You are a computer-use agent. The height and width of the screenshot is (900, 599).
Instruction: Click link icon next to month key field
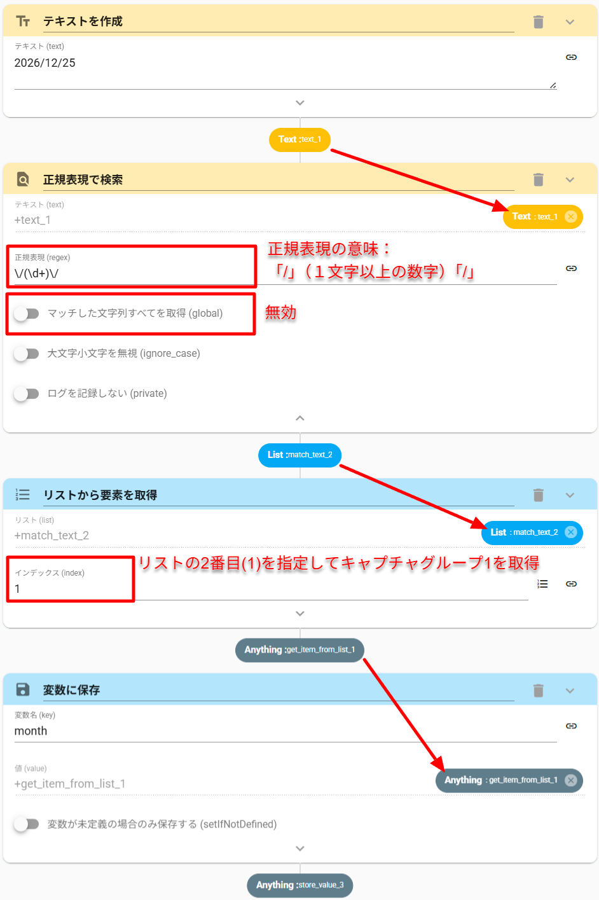571,726
